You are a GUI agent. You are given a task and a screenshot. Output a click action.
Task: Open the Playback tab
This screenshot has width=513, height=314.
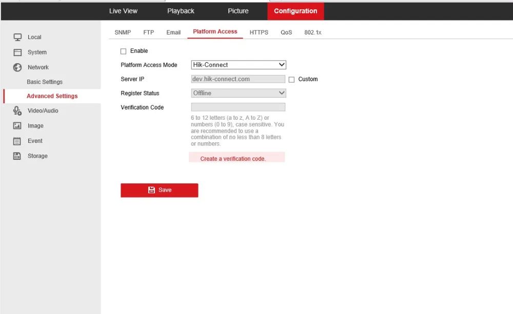(x=181, y=11)
